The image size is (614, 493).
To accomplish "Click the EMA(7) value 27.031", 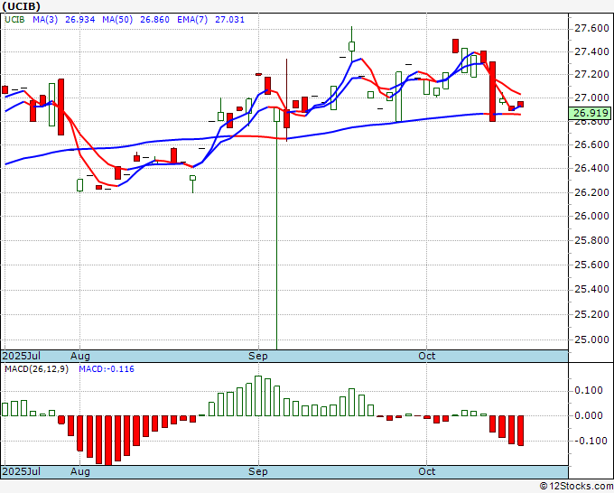I will pyautogui.click(x=229, y=19).
